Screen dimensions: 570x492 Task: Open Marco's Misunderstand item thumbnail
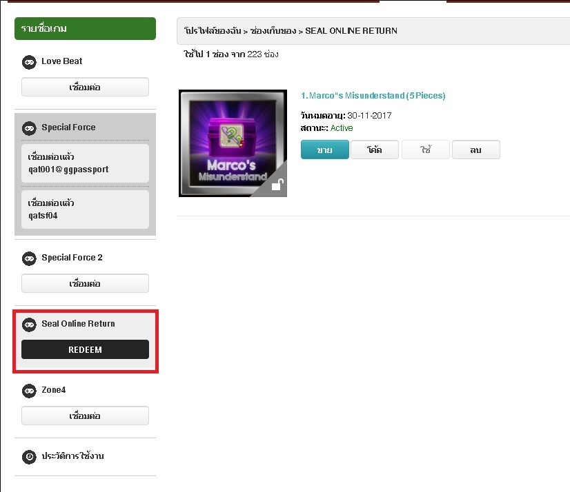(x=232, y=143)
